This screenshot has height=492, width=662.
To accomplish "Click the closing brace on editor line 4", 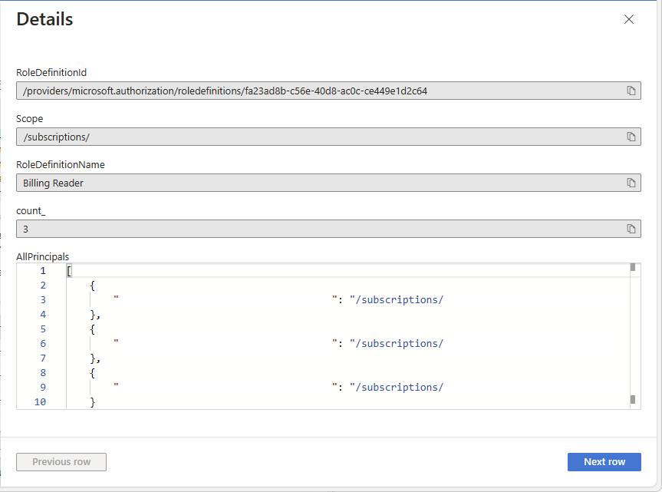I will coord(93,315).
